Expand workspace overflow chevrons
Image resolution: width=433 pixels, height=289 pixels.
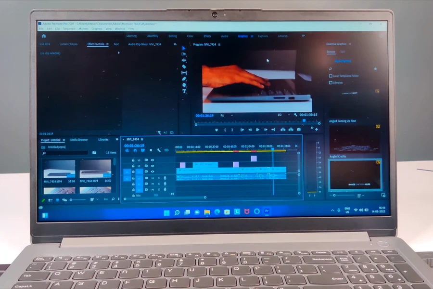pyautogui.click(x=303, y=36)
